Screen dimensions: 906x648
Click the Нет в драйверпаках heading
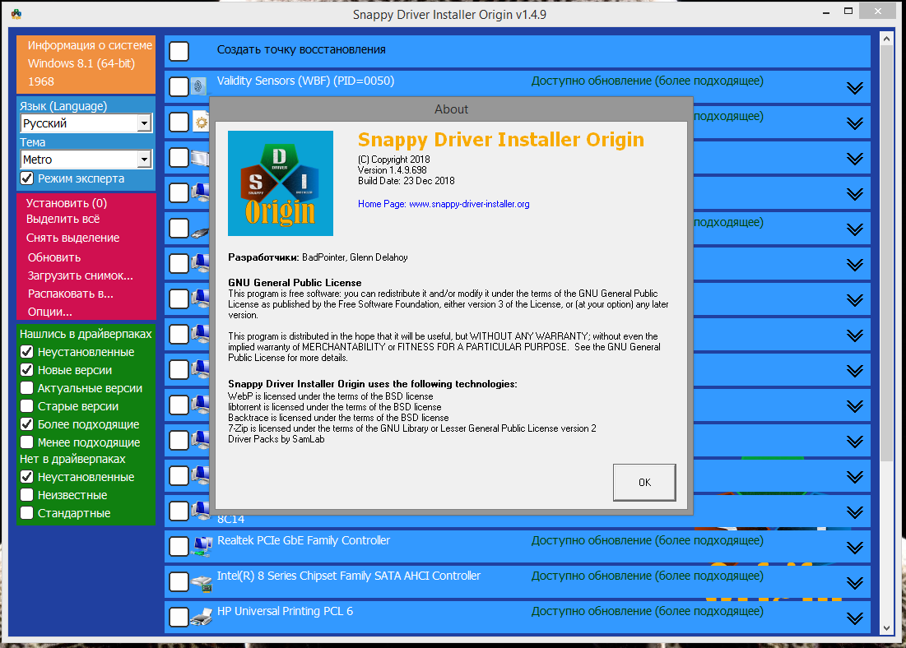tap(72, 459)
